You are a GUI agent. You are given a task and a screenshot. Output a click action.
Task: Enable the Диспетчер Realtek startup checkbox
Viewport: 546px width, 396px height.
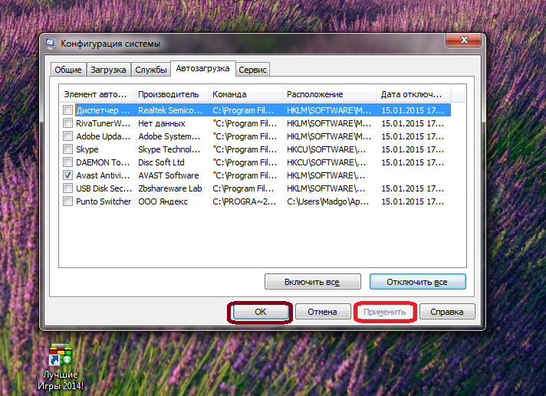click(67, 110)
